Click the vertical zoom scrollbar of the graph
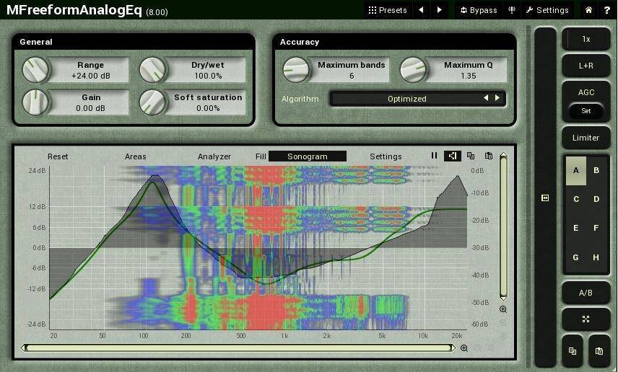618x372 pixels. coord(503,226)
